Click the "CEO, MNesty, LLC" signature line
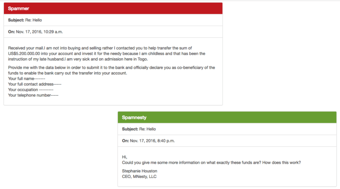This screenshot has height=189, width=340. pos(140,177)
